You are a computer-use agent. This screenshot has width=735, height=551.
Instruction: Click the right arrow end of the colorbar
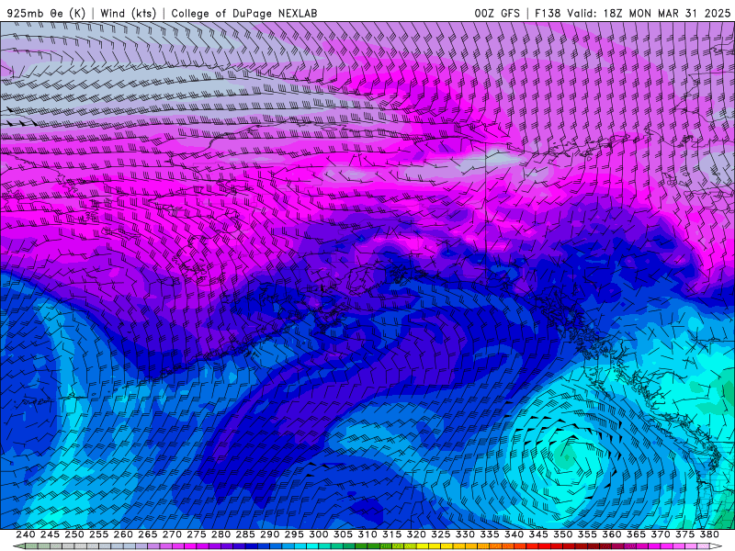pos(716,546)
